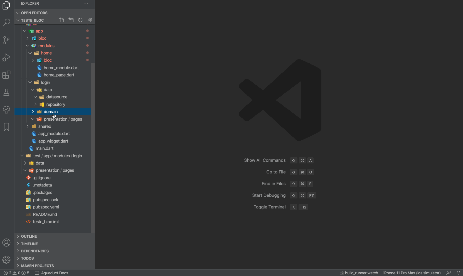Open the Extensions view

(x=6, y=75)
